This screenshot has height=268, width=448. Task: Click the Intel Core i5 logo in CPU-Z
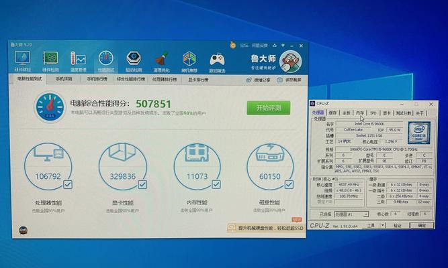pyautogui.click(x=419, y=133)
